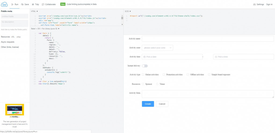Save the fiddle
The image size is (275, 133).
click(x=25, y=4)
